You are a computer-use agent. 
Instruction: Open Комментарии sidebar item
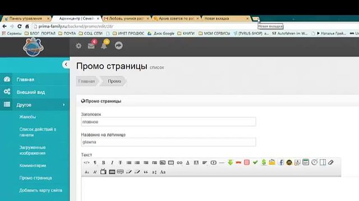click(33, 166)
